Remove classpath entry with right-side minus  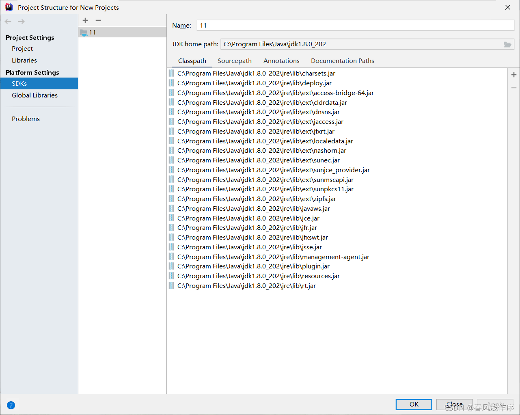click(514, 88)
